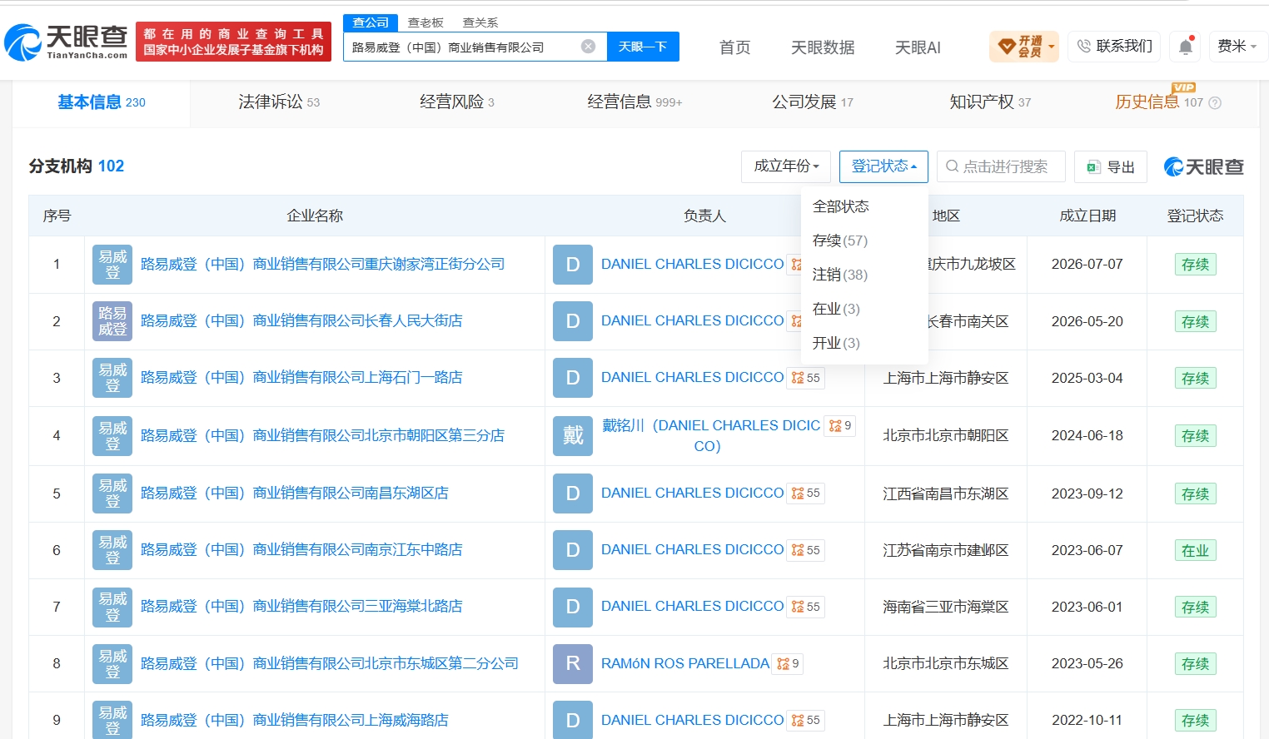Focus the 点击进行搜索 branch search field
This screenshot has width=1269, height=739.
coord(1001,166)
